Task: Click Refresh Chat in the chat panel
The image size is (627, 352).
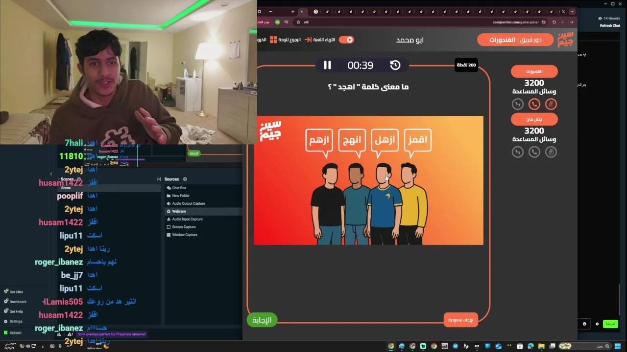Action: (610, 25)
